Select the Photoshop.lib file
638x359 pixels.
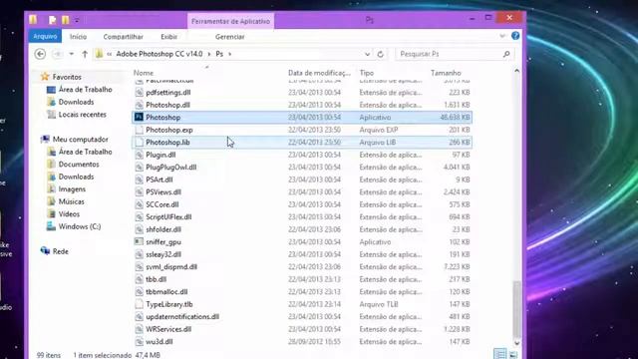point(167,142)
